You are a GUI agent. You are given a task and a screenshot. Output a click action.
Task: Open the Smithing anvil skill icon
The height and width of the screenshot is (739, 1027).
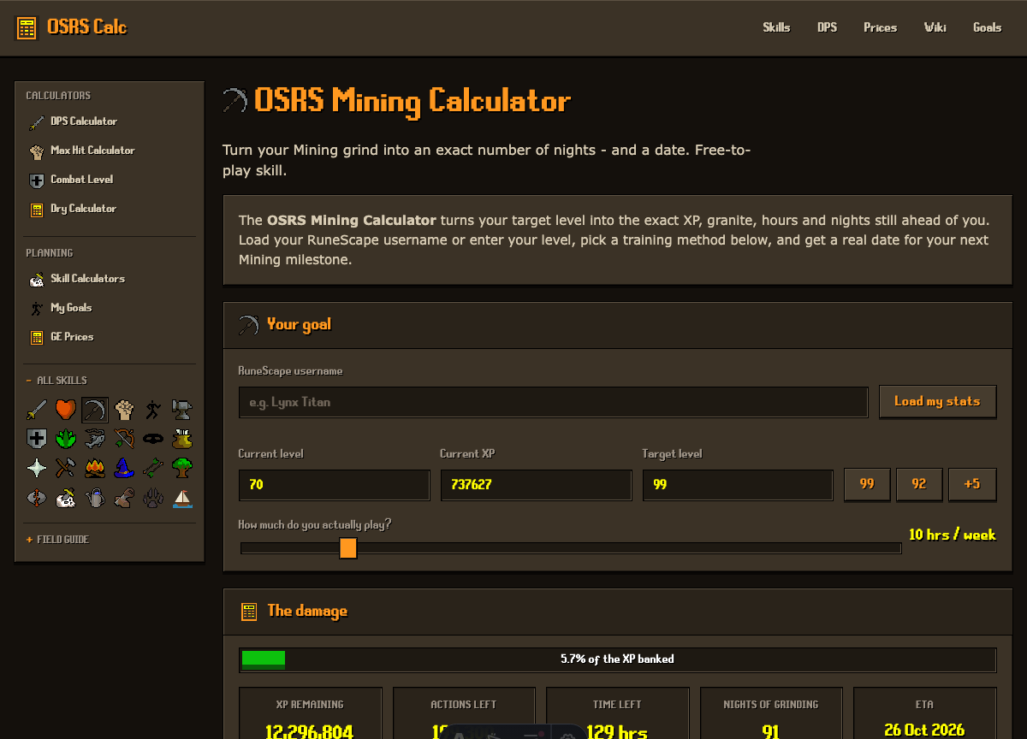pyautogui.click(x=182, y=410)
